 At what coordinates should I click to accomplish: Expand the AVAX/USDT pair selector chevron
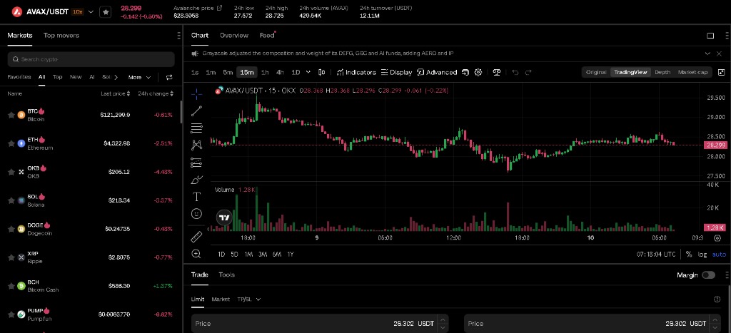coord(91,11)
